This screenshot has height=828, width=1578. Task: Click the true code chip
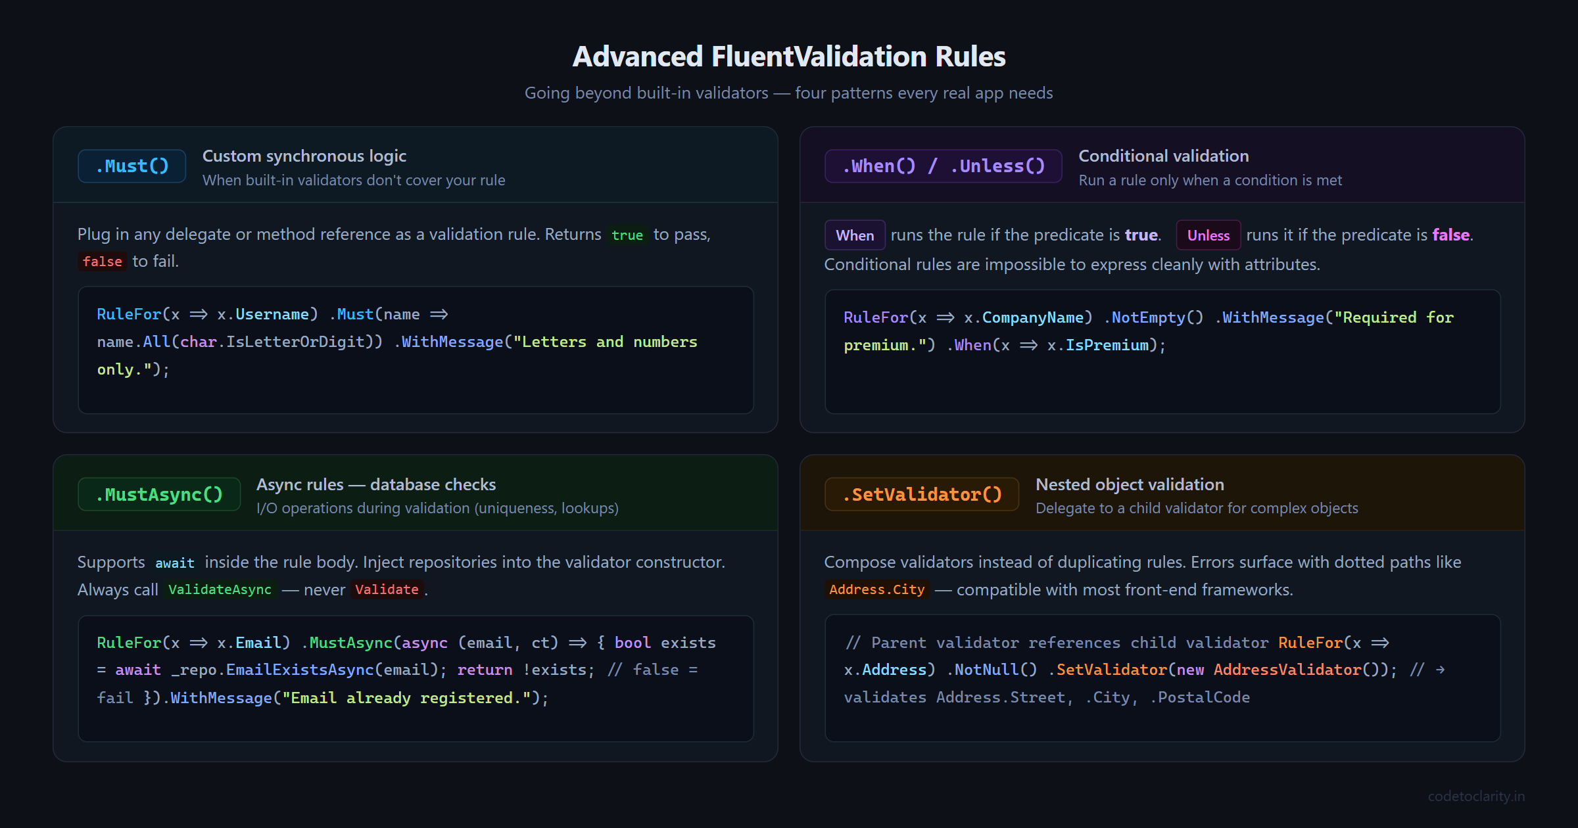tap(628, 235)
